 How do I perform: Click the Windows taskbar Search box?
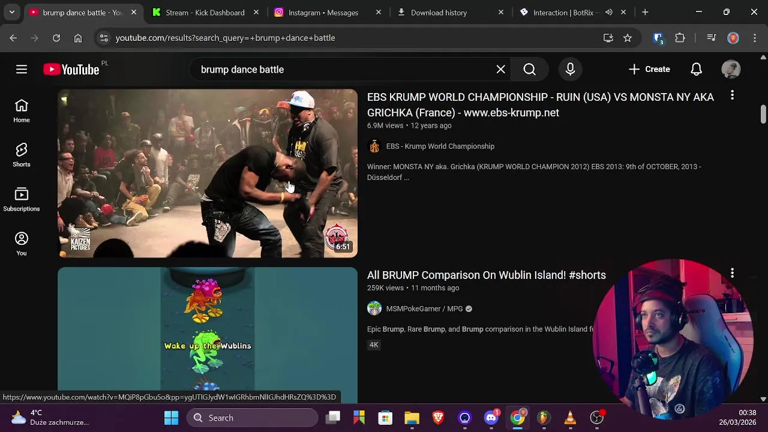(252, 418)
